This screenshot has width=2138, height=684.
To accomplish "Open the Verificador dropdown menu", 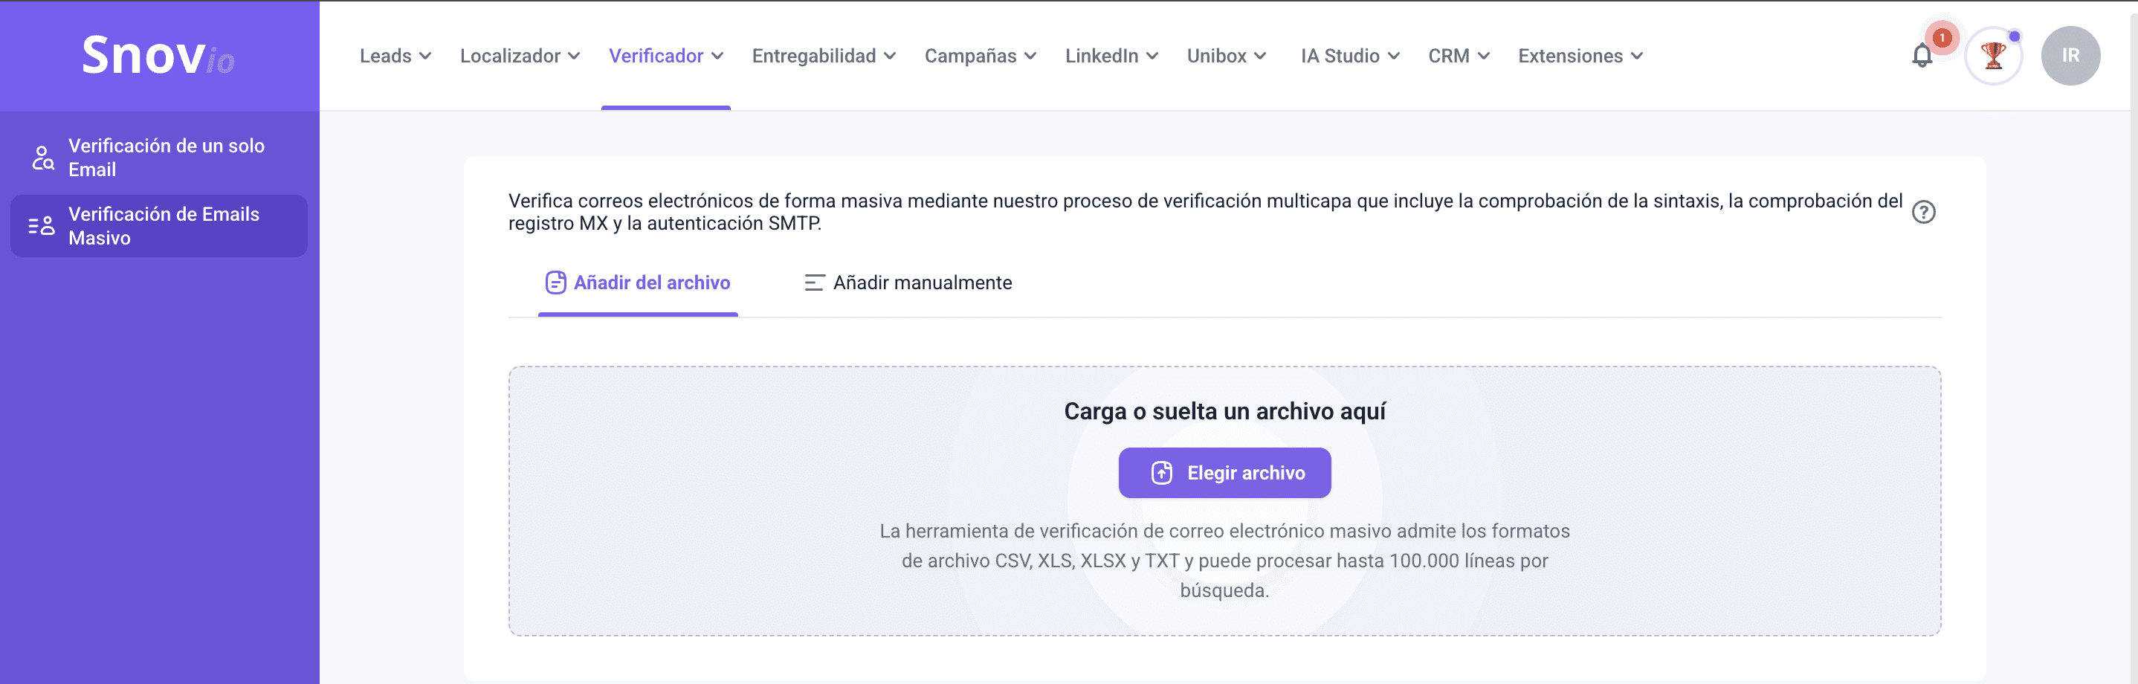I will (665, 57).
